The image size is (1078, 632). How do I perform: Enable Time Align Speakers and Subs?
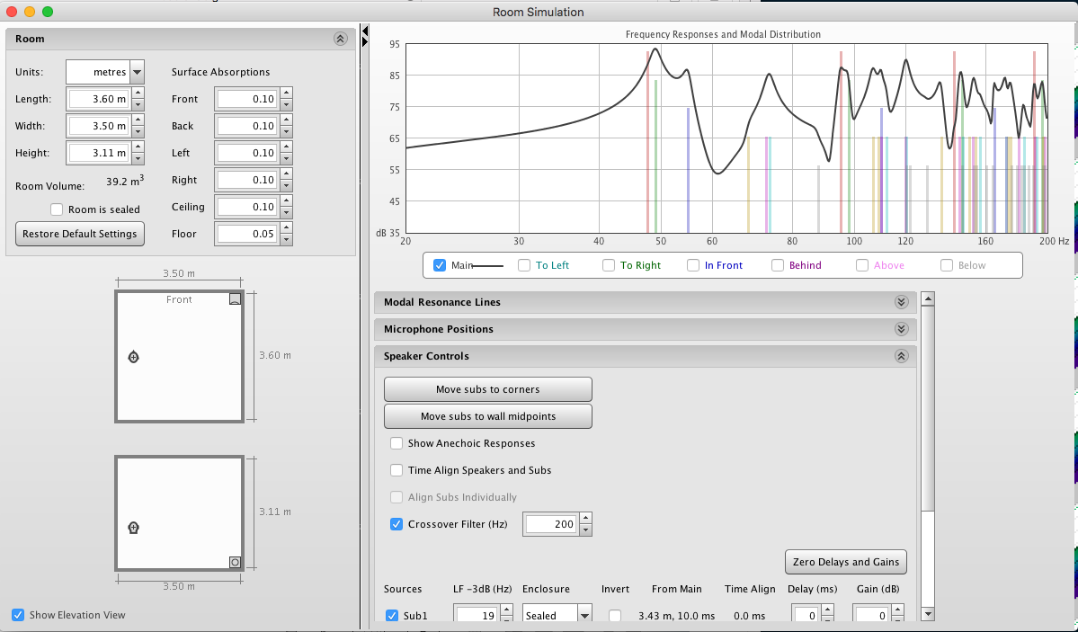pyautogui.click(x=396, y=470)
